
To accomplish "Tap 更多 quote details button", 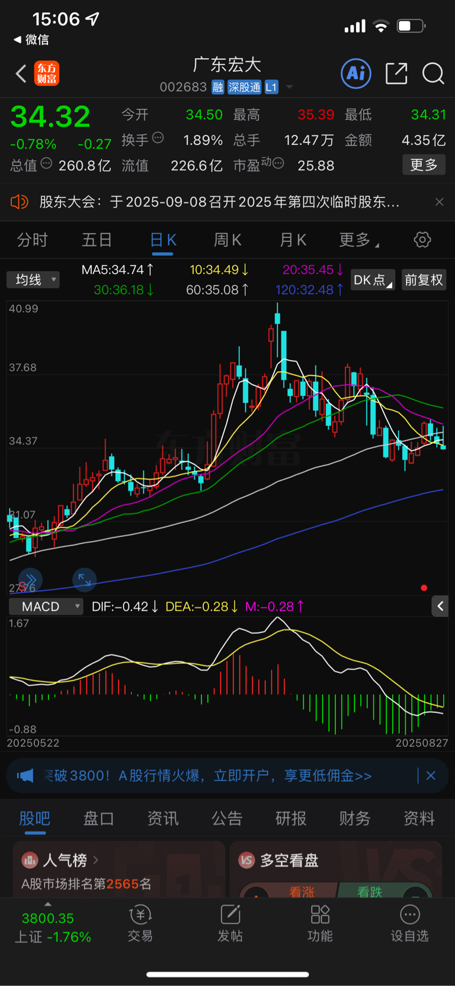I will [424, 164].
